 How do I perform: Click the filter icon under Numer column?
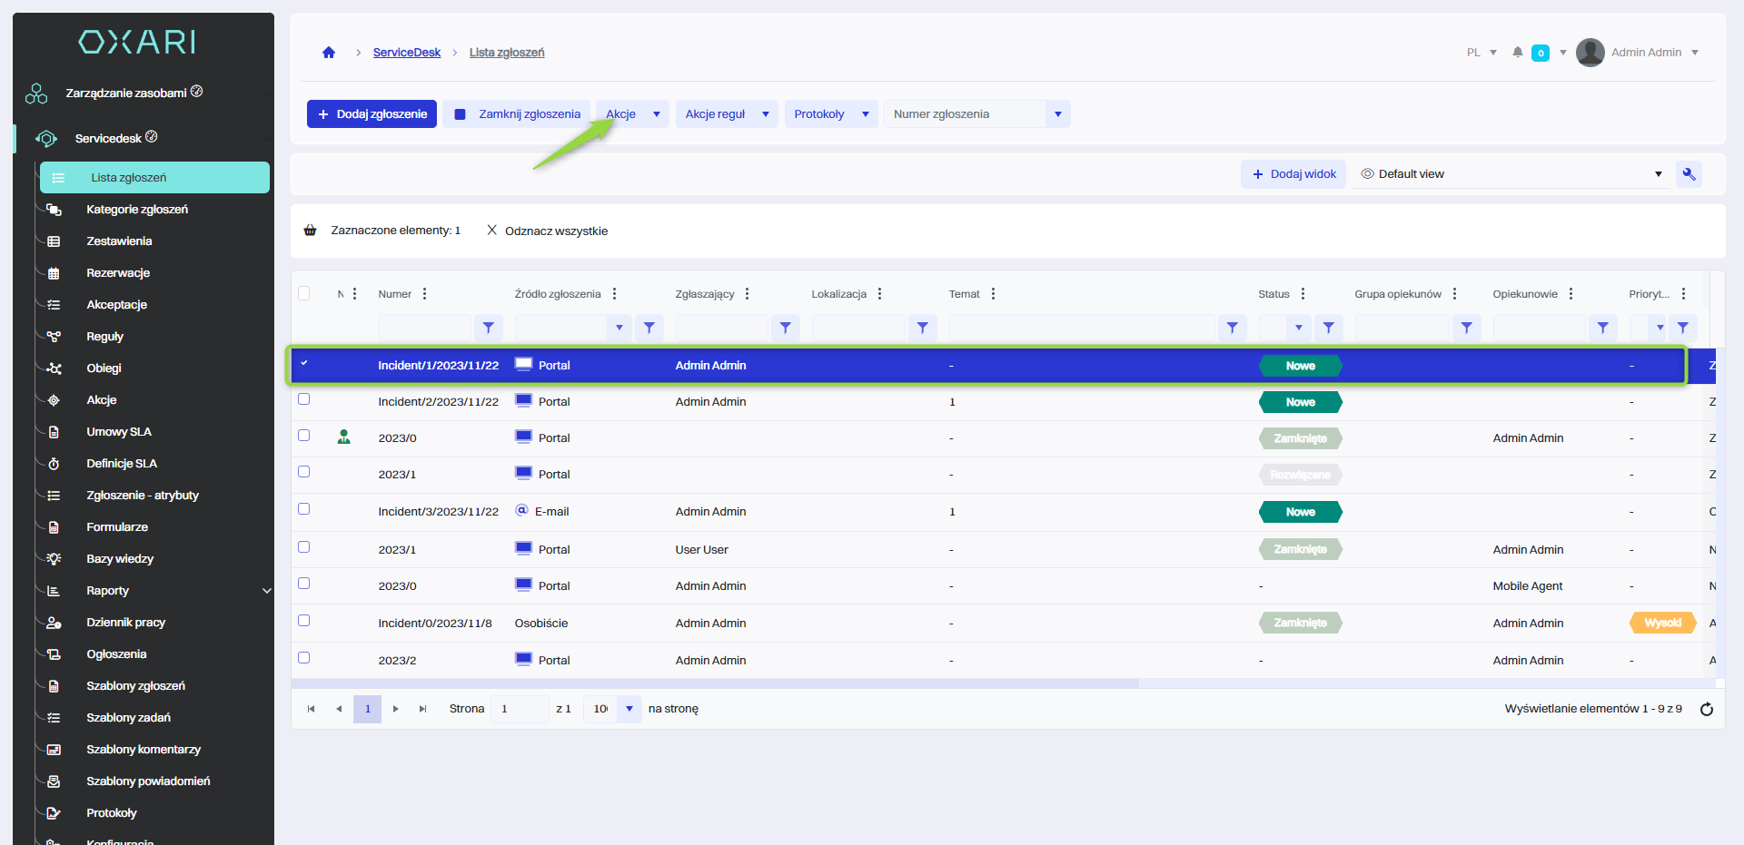point(488,328)
